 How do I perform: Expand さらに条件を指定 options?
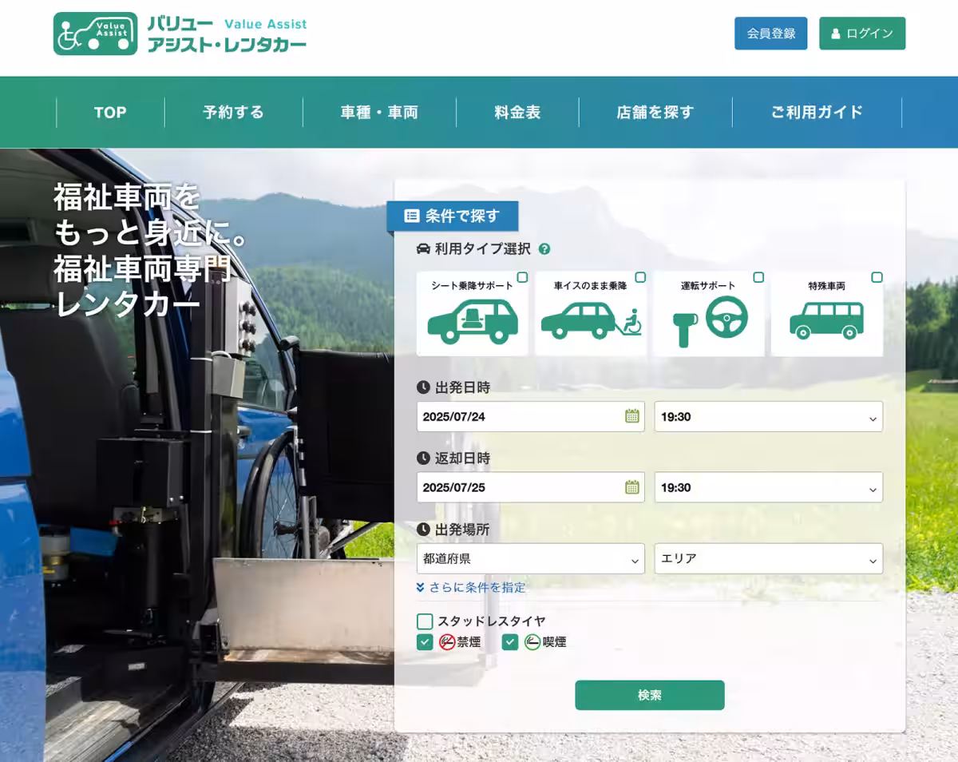point(471,588)
